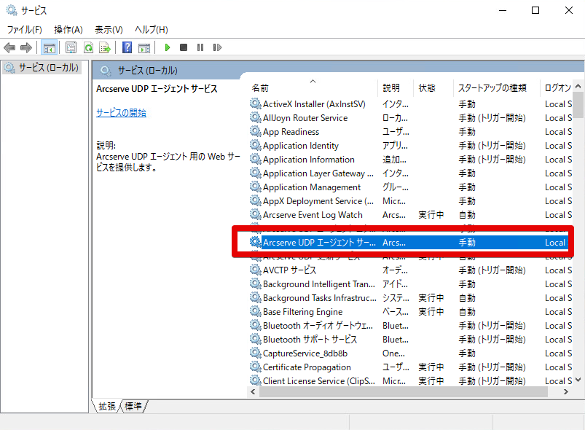Click the green Refresh toolbar icon
The height and width of the screenshot is (430, 585).
point(88,47)
